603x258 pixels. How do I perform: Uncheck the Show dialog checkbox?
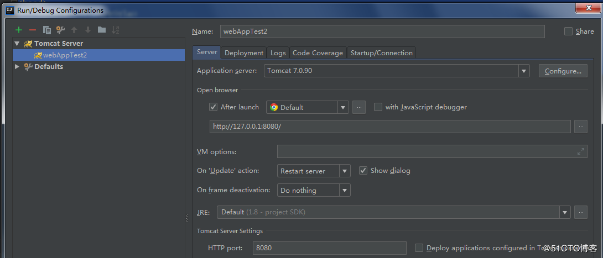pos(363,171)
